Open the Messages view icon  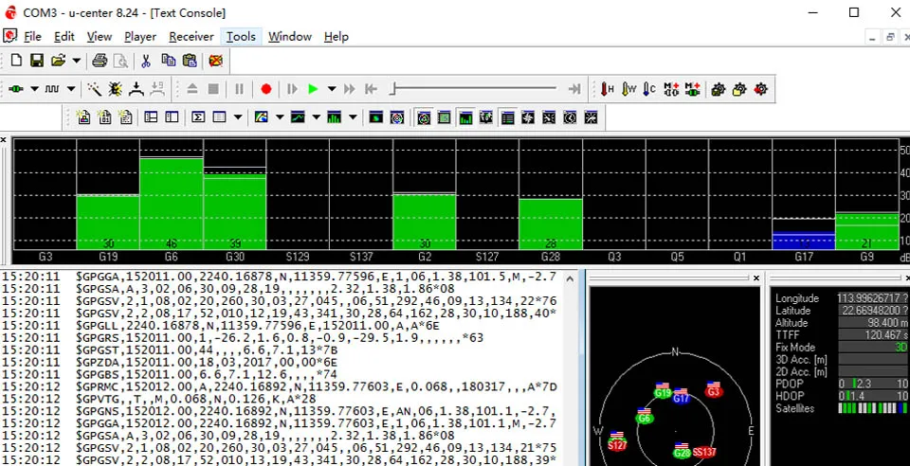tap(151, 117)
